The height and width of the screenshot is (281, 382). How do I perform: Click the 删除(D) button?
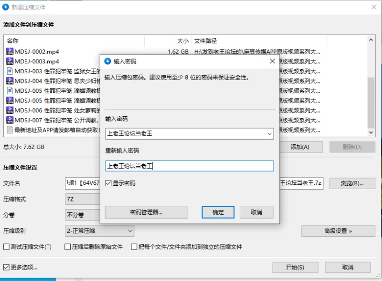tap(352, 147)
